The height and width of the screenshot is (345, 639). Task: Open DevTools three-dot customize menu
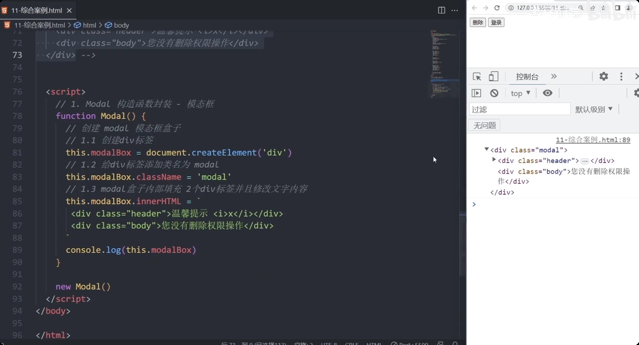[621, 77]
